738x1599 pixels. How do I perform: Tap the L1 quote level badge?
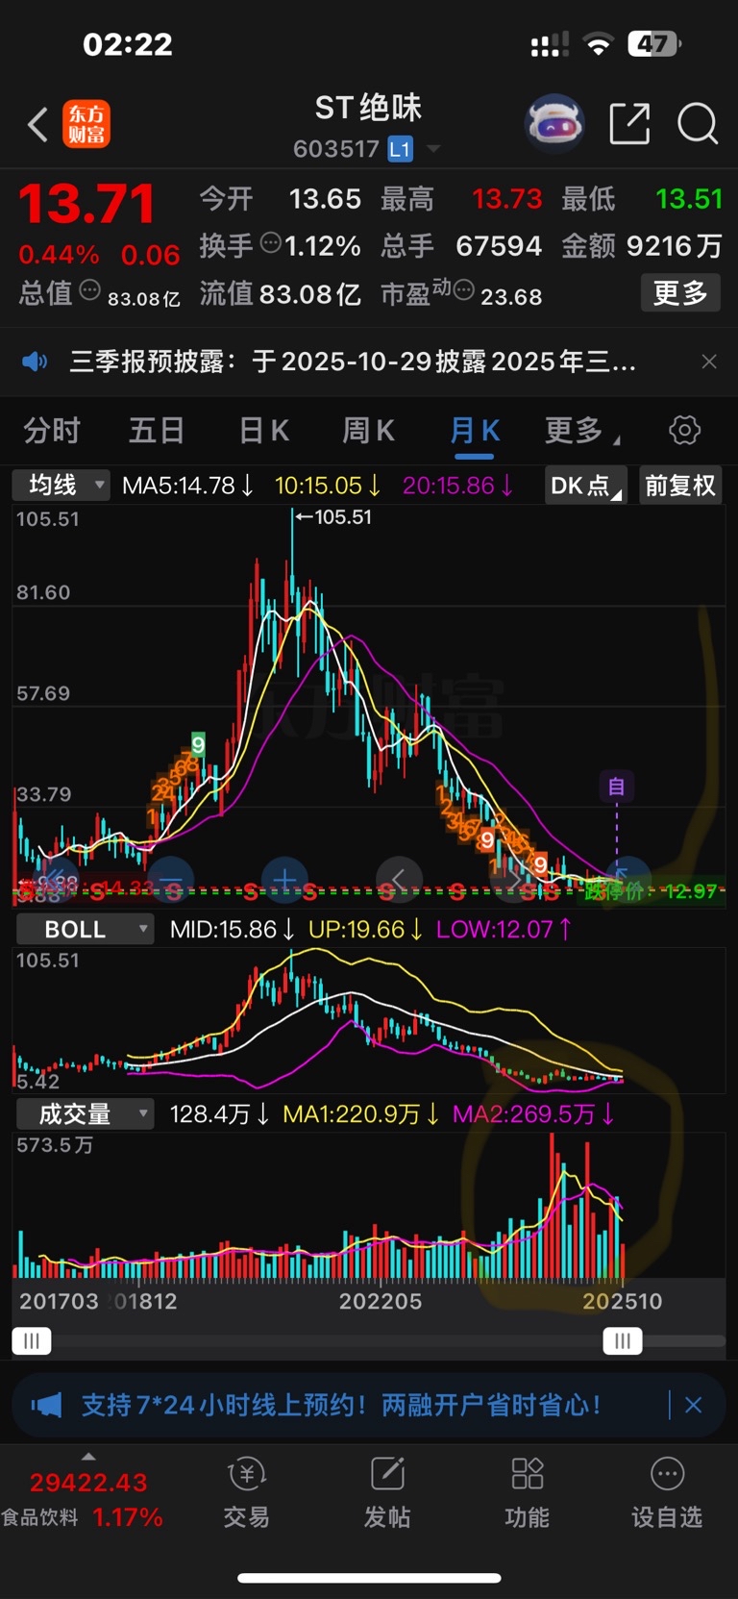(401, 149)
